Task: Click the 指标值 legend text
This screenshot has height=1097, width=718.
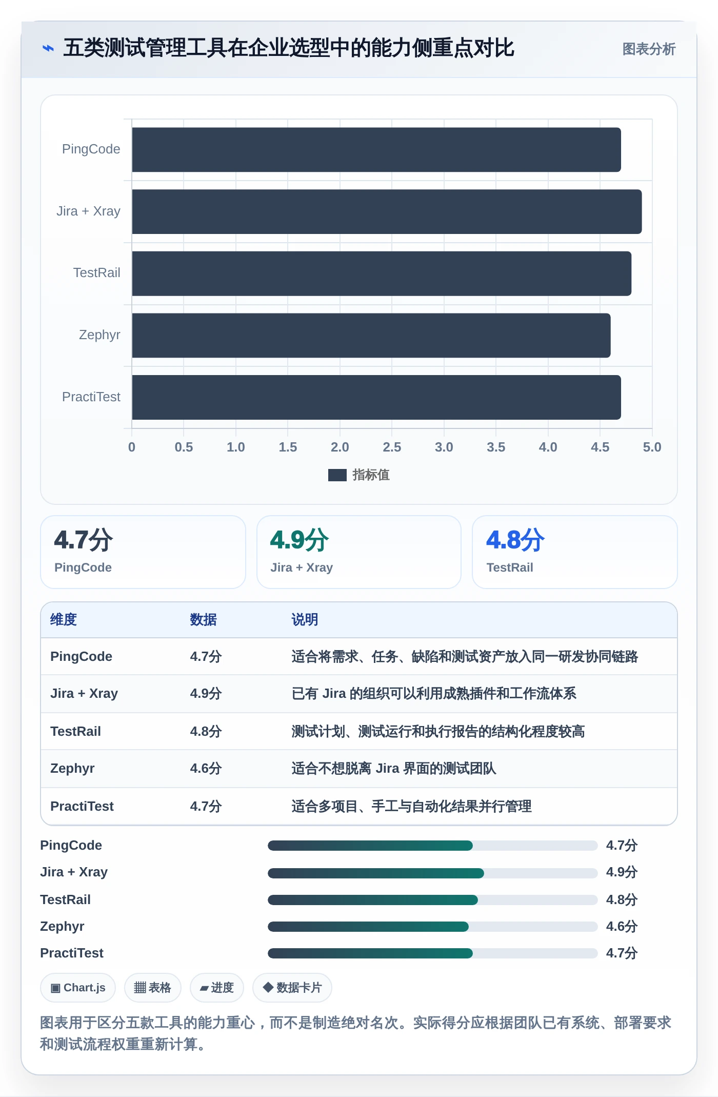Action: coord(371,475)
